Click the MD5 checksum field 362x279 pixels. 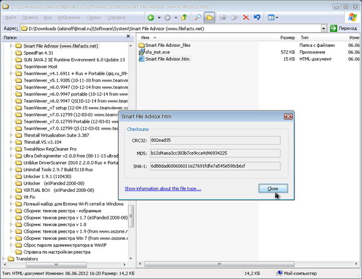point(215,153)
